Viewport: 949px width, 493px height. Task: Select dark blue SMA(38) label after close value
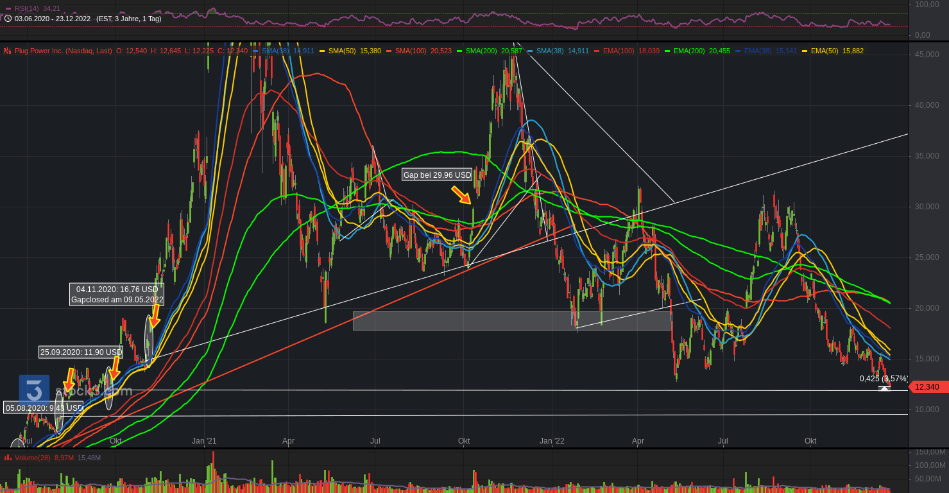(x=275, y=51)
